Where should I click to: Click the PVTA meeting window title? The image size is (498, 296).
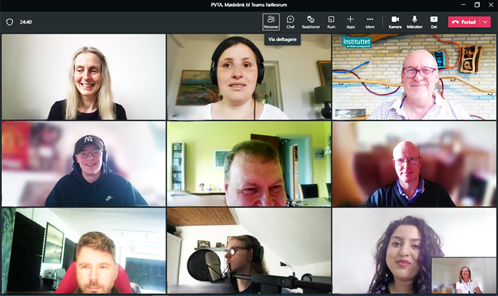[x=248, y=5]
